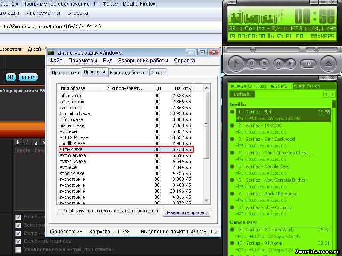
Task: Select the Default playlist tab in AIMP
Action: pos(242,94)
